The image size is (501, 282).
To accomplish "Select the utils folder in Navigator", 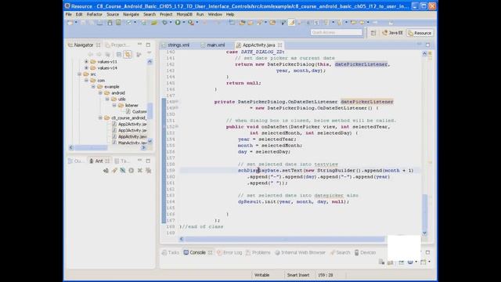I will [118, 99].
